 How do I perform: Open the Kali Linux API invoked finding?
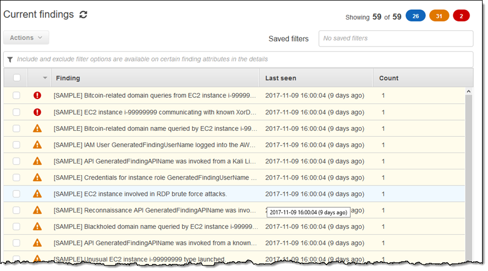(x=155, y=161)
